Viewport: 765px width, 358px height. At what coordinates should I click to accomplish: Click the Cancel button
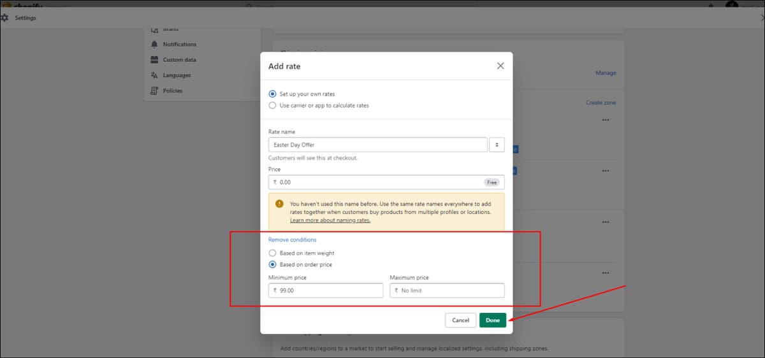460,320
